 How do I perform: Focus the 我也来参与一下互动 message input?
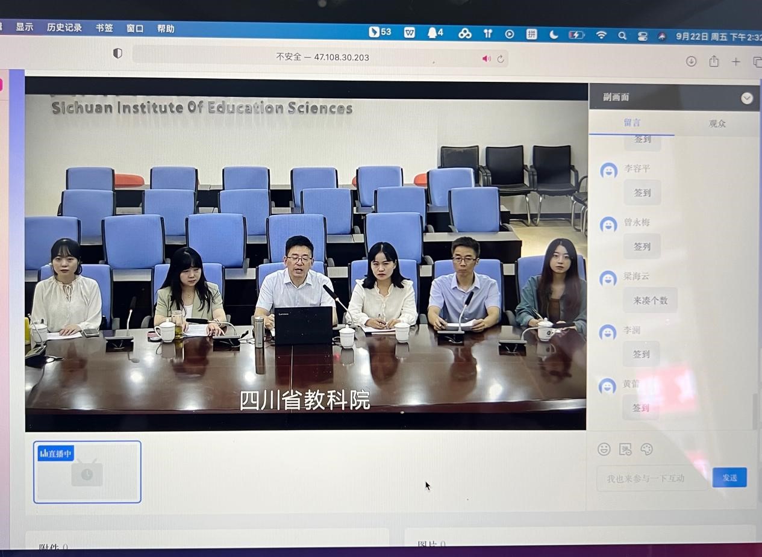point(652,478)
